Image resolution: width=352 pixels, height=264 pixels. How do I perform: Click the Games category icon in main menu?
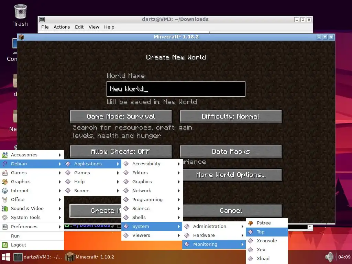[5, 173]
